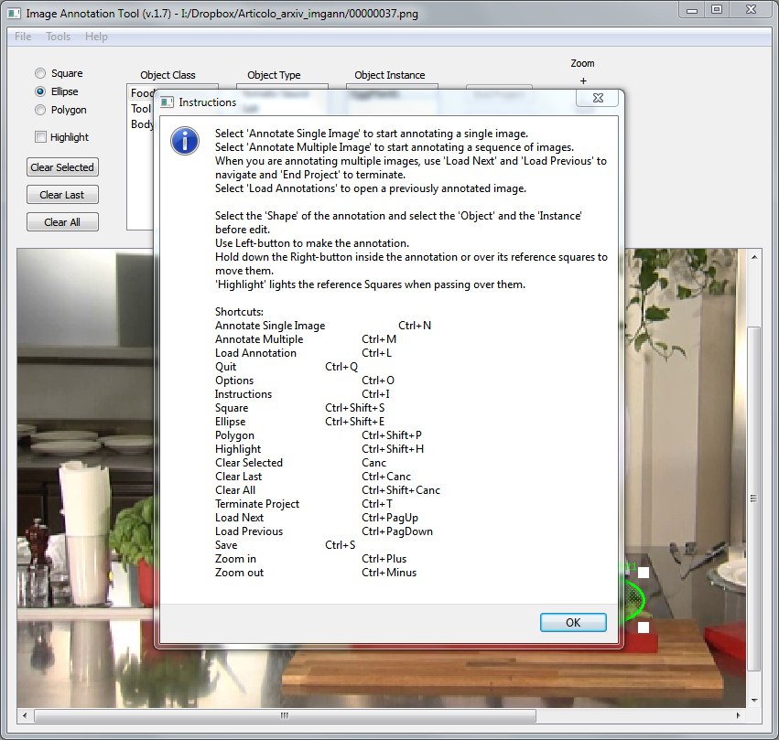Select the Square shape radio button
The height and width of the screenshot is (740, 779).
(x=40, y=73)
